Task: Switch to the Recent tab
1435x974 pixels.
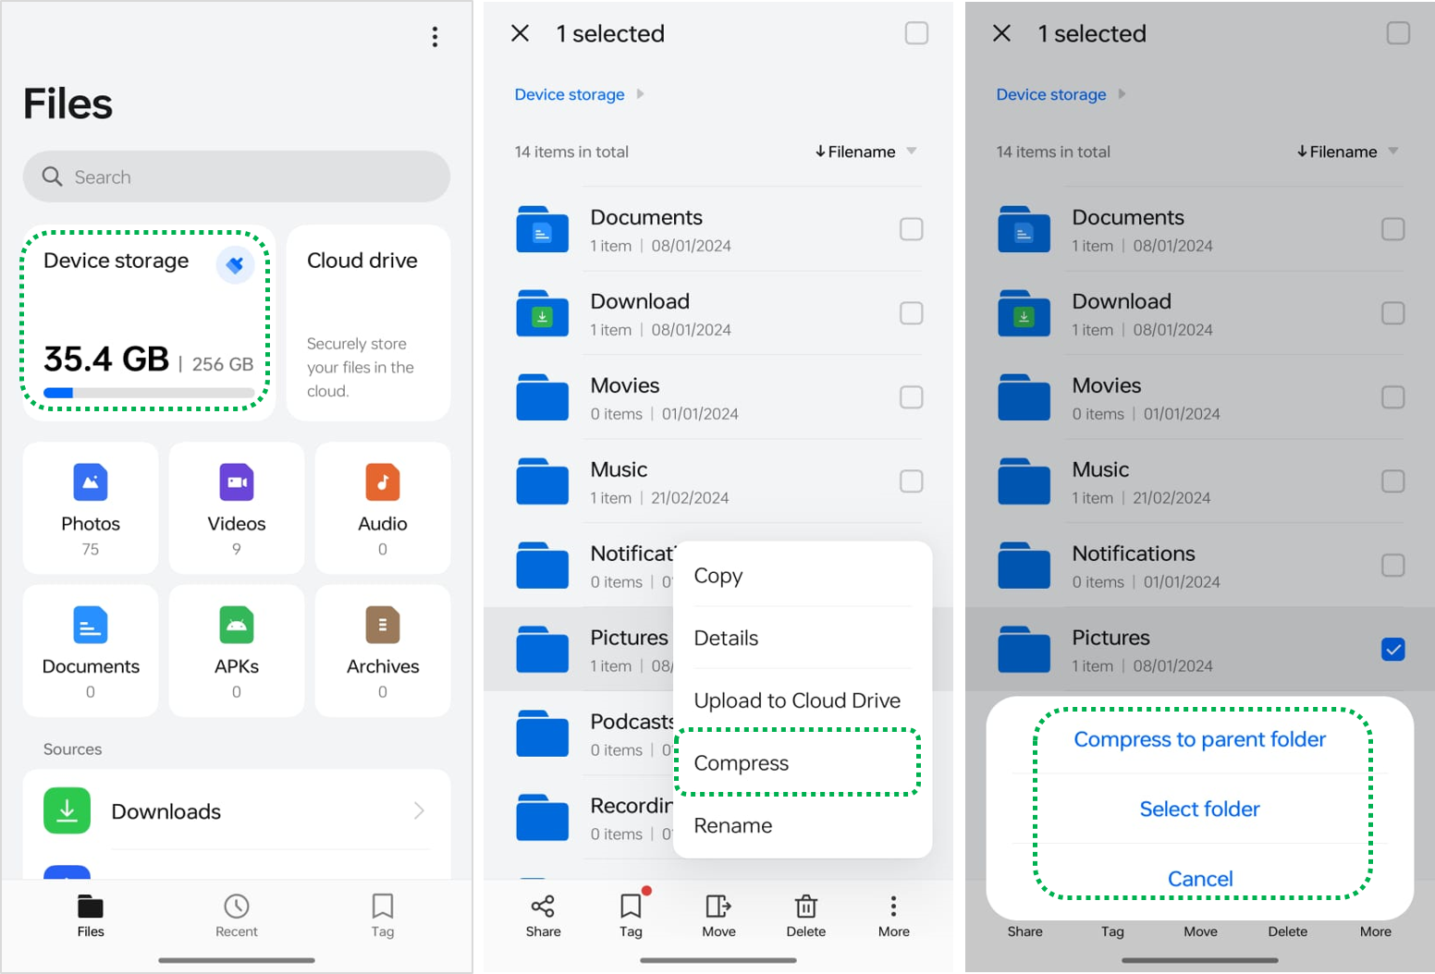Action: (x=237, y=915)
